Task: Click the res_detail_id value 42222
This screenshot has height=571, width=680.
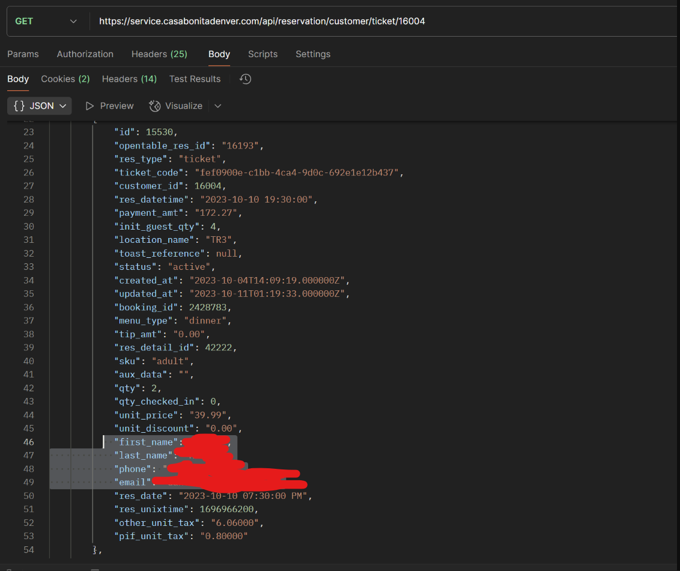Action: click(219, 347)
